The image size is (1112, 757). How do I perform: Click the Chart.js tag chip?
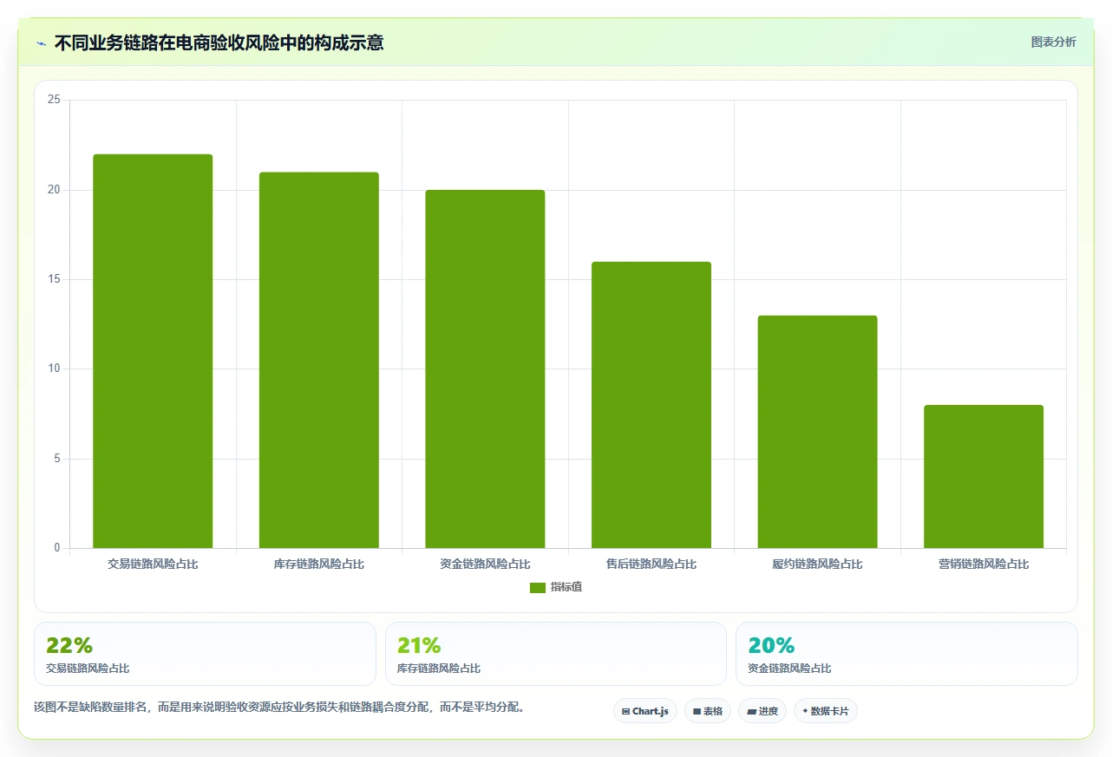tap(645, 711)
